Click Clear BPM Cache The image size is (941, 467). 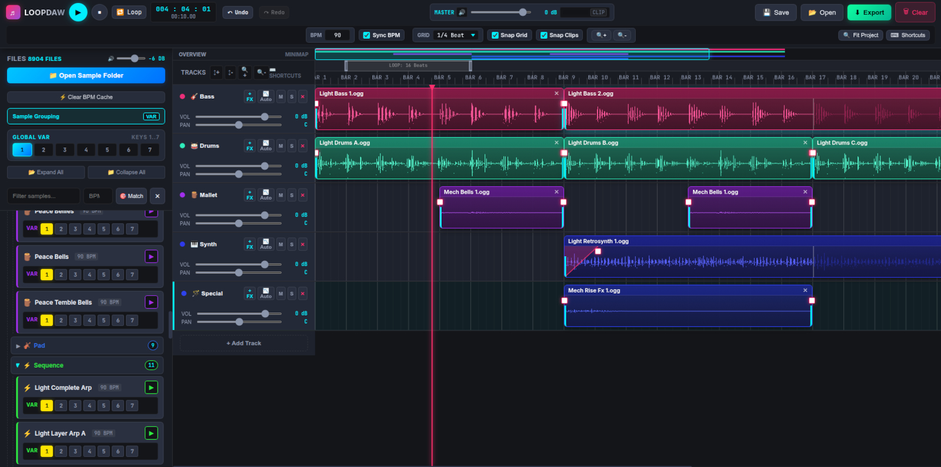click(x=86, y=98)
